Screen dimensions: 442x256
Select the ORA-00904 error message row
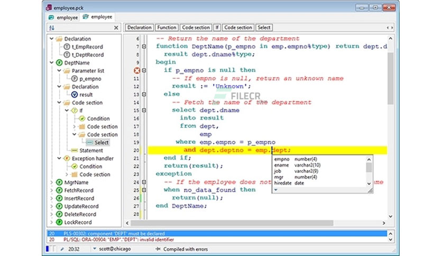(217, 240)
